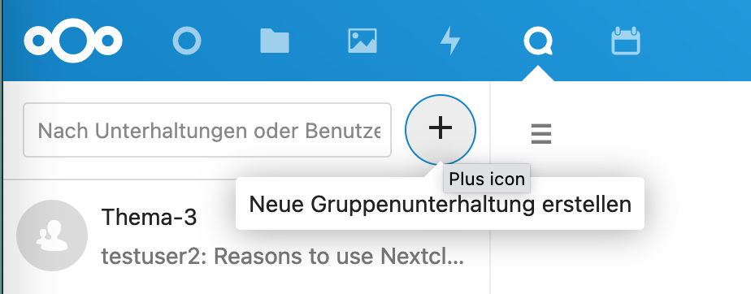The height and width of the screenshot is (294, 751).
Task: Click the 'testuser2: Reasons to use' message preview
Action: pos(283,257)
